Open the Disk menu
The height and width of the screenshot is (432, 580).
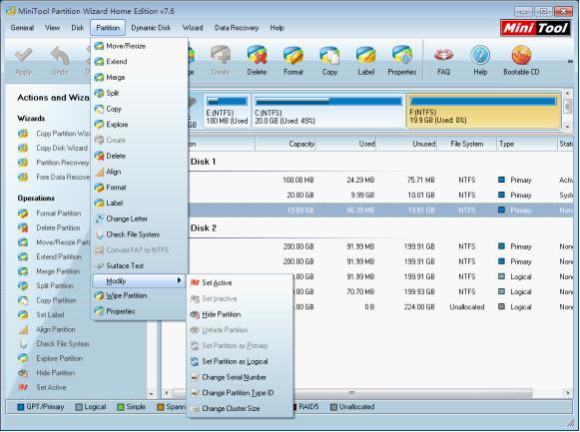[77, 28]
